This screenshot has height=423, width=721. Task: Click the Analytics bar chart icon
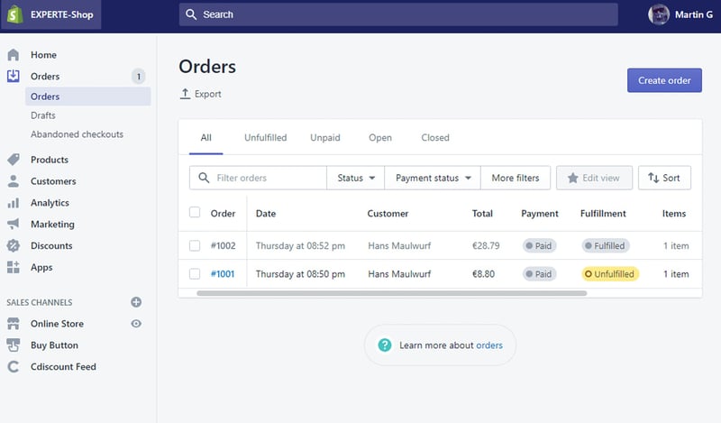[x=14, y=203]
